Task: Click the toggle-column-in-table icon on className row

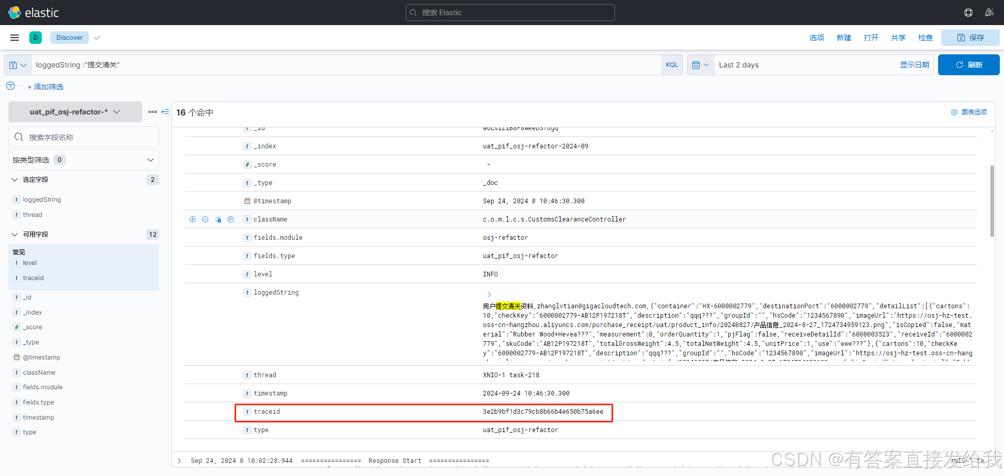Action: click(x=218, y=219)
